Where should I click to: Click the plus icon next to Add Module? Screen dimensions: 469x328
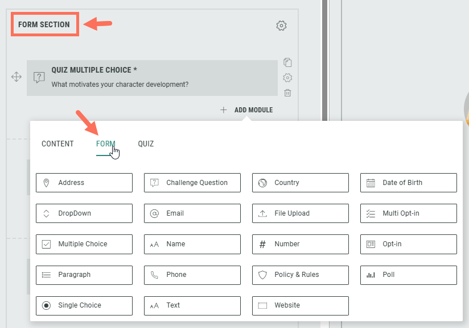(224, 110)
